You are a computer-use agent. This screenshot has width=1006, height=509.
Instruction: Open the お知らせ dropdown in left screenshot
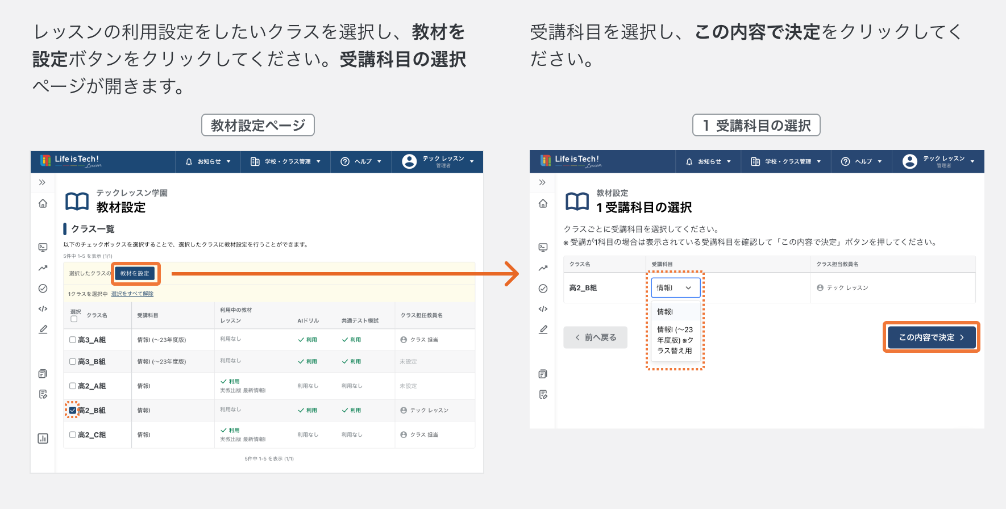(208, 162)
